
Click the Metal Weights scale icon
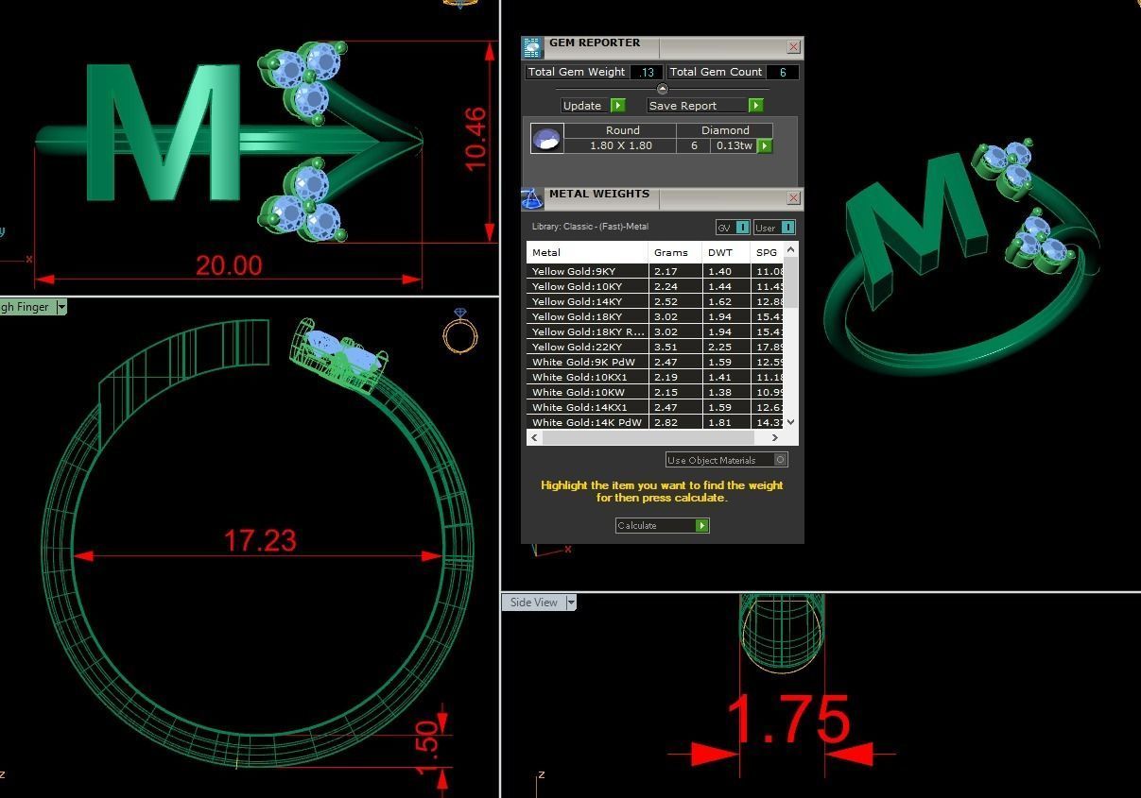point(531,197)
